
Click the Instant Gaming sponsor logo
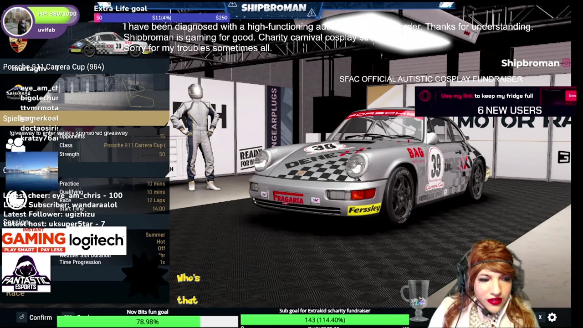click(x=34, y=241)
